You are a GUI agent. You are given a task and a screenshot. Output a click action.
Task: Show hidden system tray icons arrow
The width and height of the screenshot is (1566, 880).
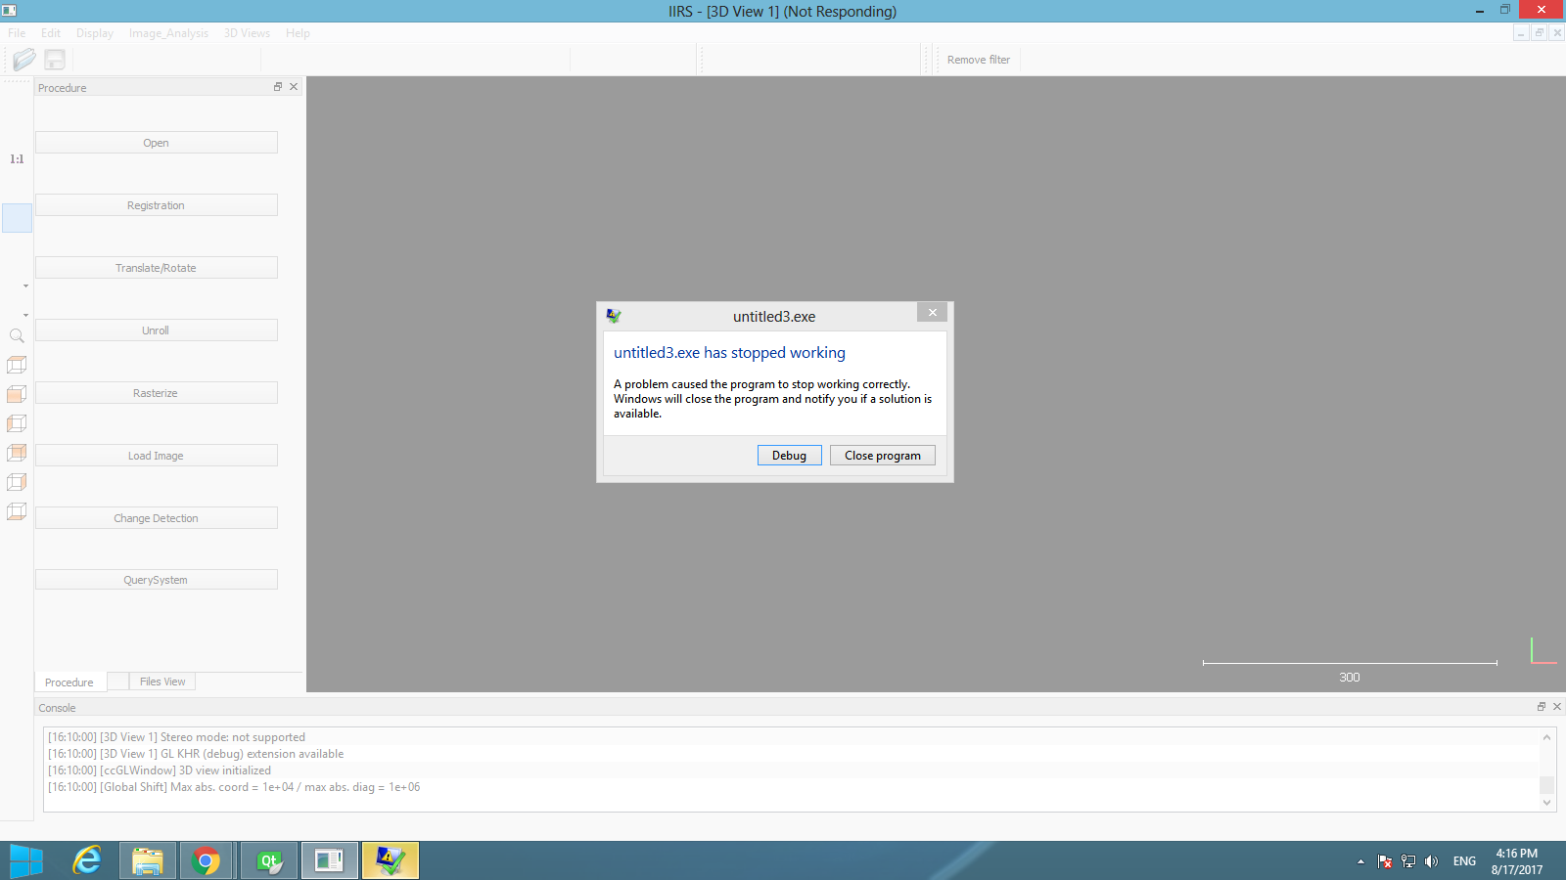pos(1360,861)
